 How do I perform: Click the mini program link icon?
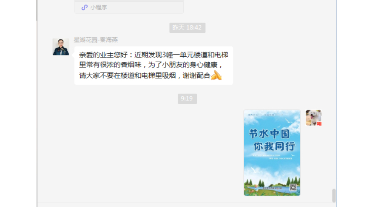pos(84,8)
